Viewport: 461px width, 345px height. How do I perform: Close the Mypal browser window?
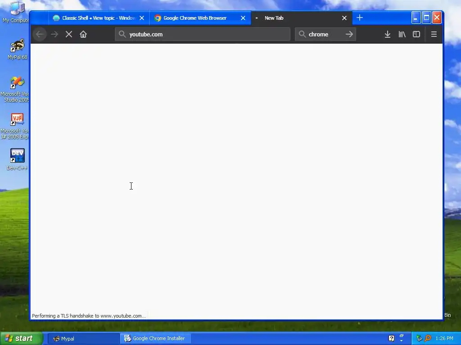(x=437, y=18)
